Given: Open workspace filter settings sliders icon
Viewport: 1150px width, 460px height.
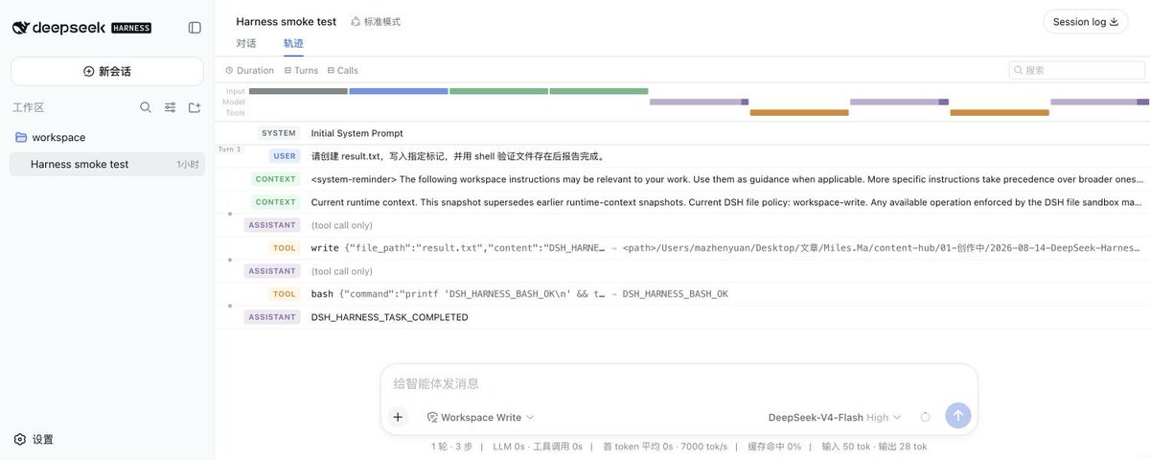Looking at the screenshot, I should click(170, 107).
